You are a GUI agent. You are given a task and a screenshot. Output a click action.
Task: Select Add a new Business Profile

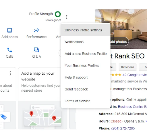(86, 54)
